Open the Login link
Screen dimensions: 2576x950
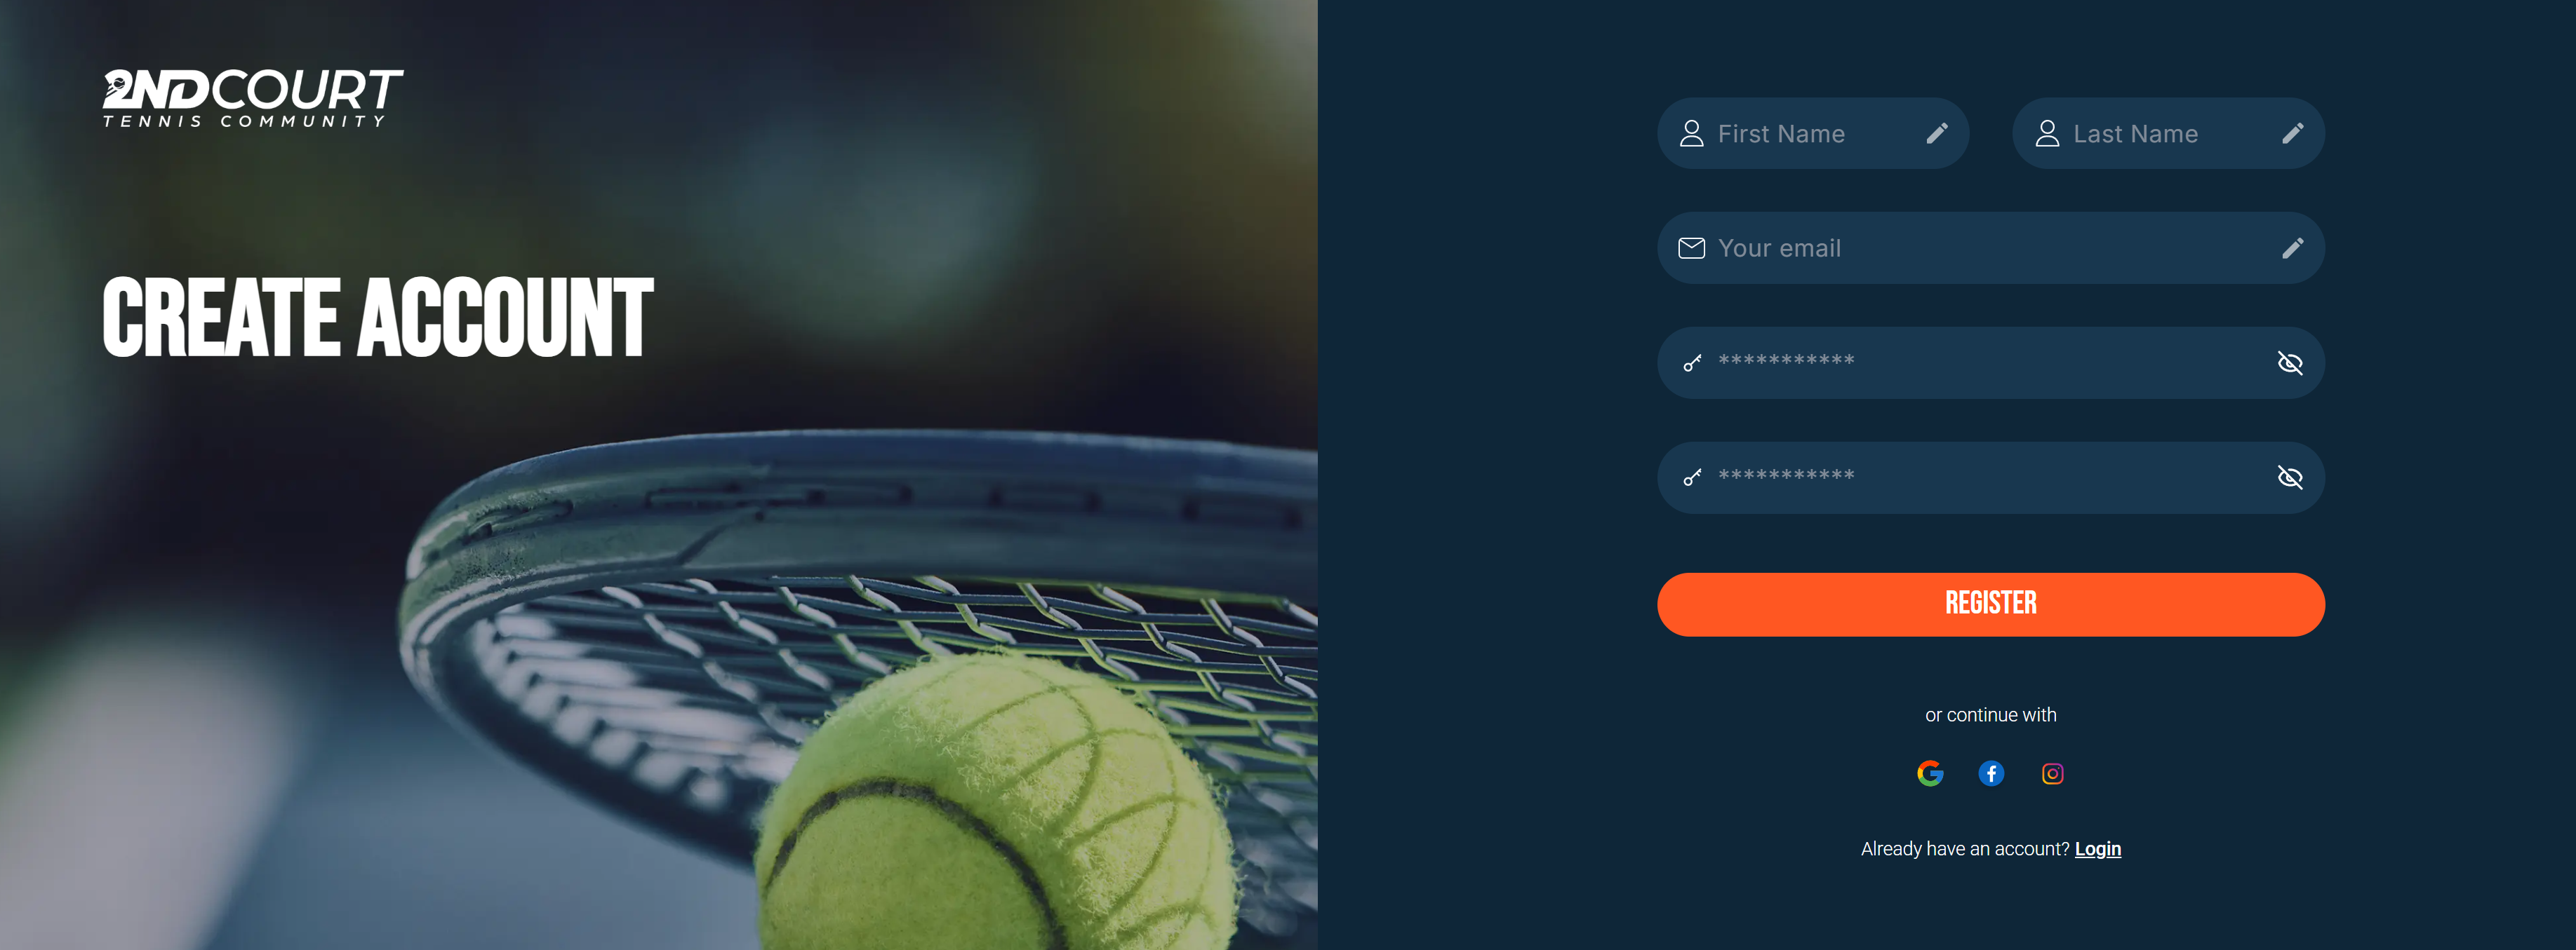[2097, 848]
